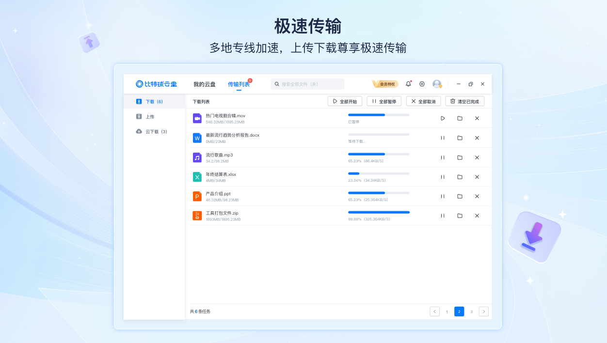607x343 pixels.
Task: Click the 等待下载 status text
Action: pos(357,141)
